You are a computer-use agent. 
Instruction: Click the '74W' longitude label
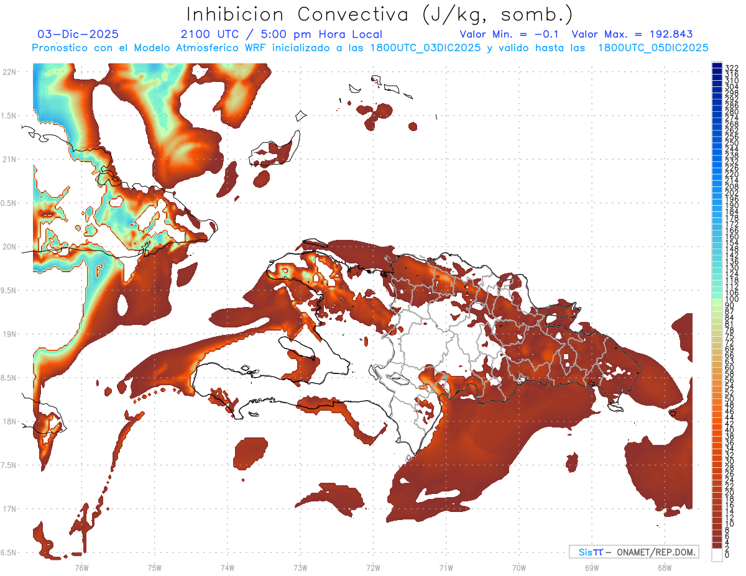pyautogui.click(x=228, y=567)
